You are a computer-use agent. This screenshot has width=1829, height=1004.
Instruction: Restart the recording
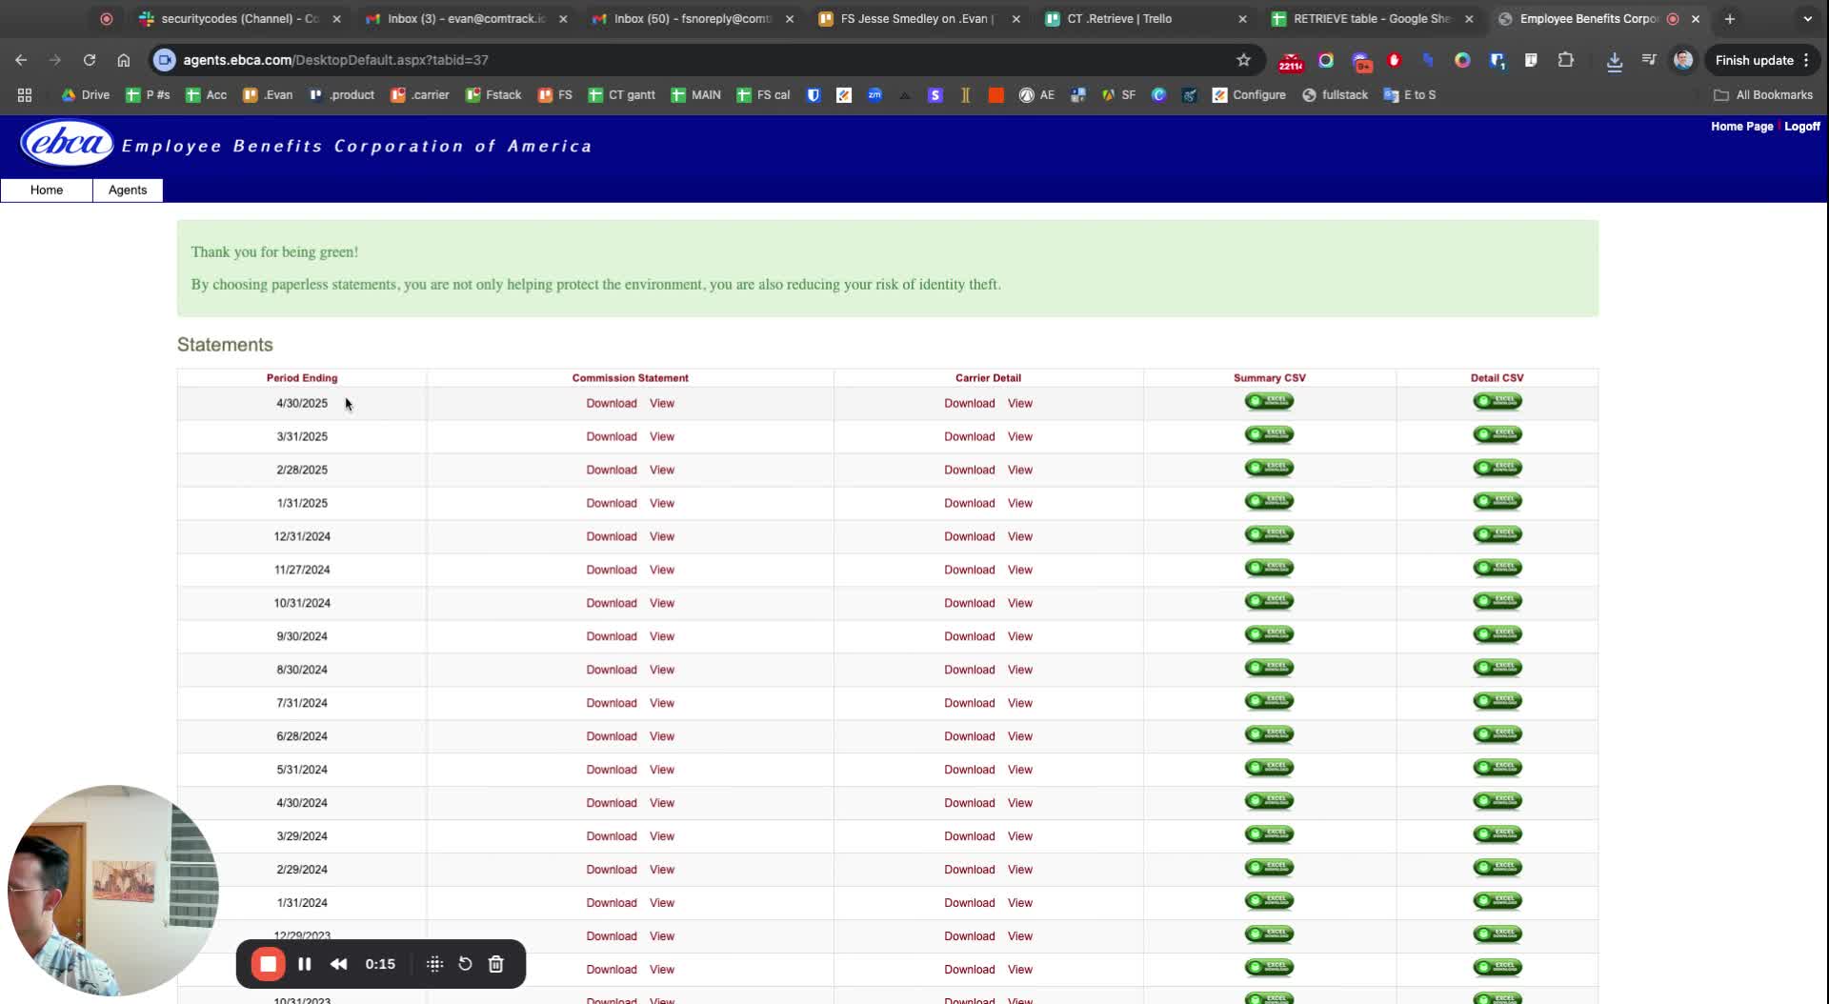coord(465,964)
